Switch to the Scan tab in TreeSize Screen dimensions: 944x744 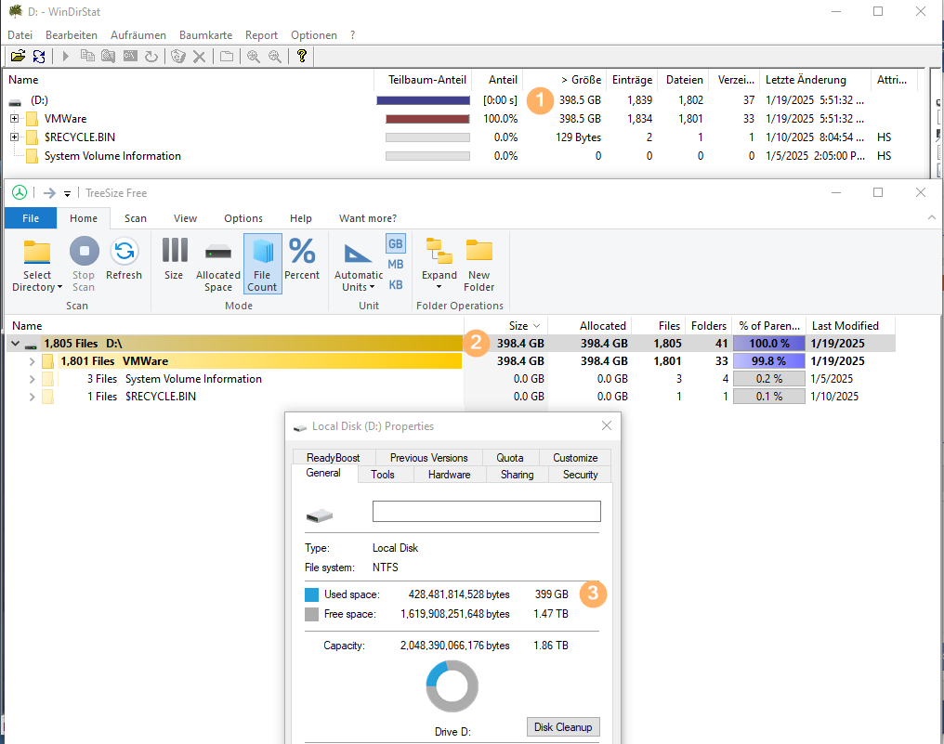click(x=136, y=218)
